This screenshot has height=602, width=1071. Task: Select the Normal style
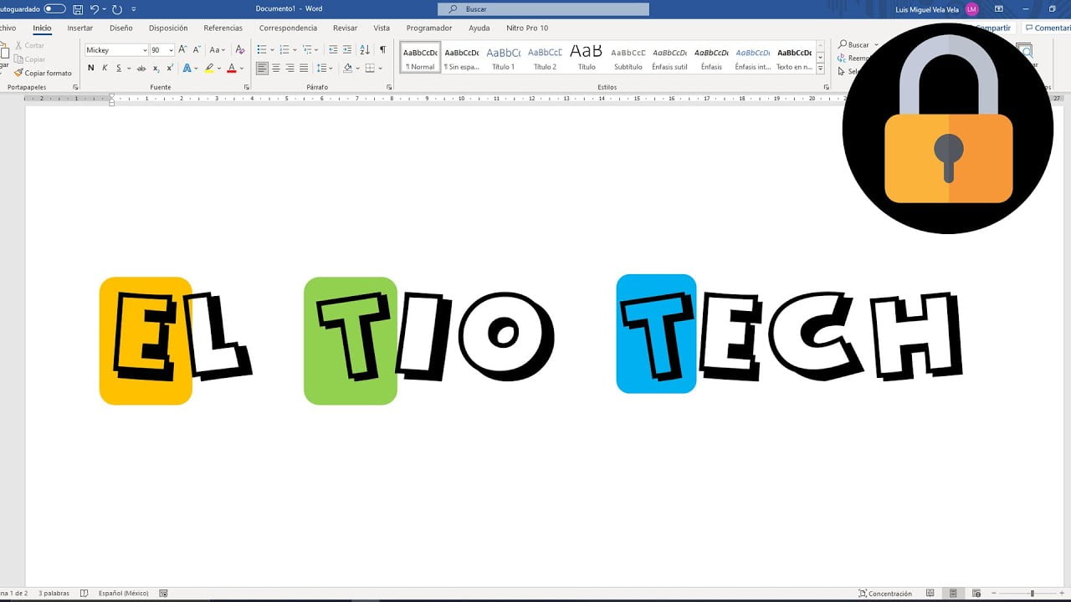tap(420, 57)
